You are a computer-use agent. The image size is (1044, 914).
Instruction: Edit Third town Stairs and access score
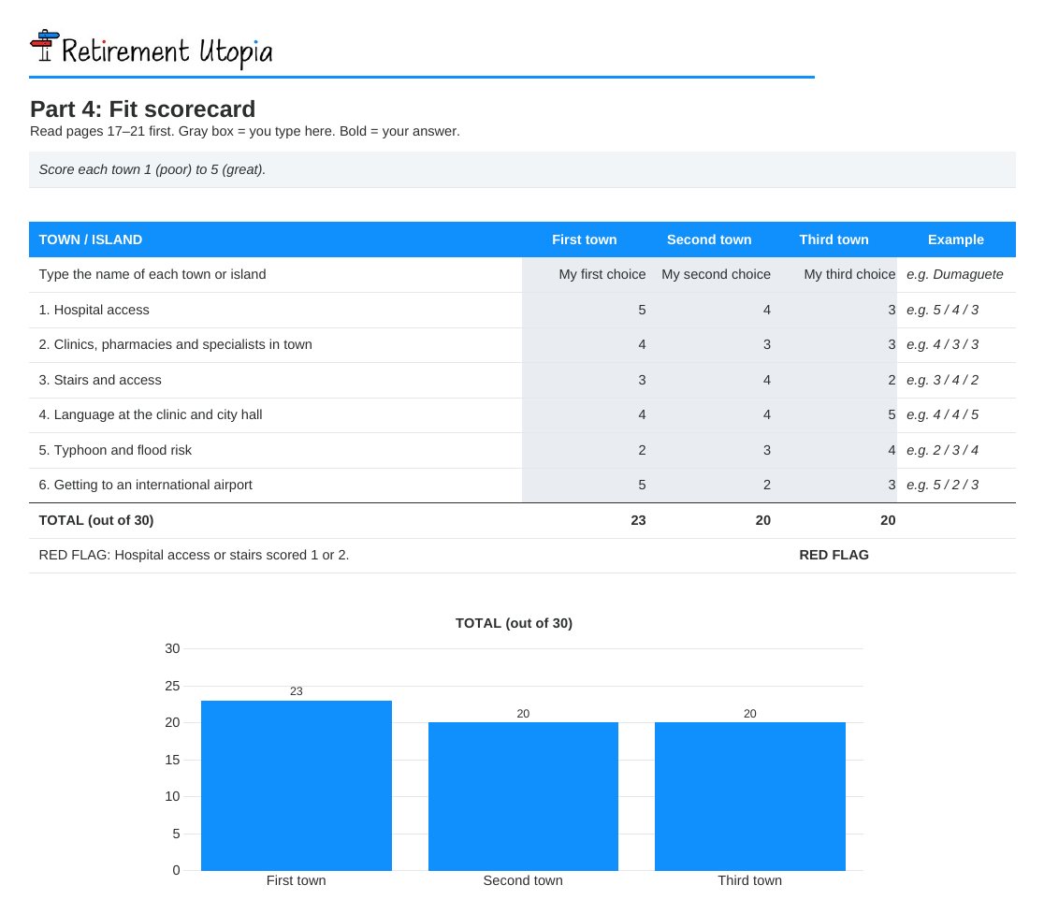tap(834, 380)
